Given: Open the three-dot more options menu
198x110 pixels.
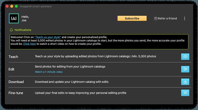Looking at the screenshot, I should click(x=184, y=18).
